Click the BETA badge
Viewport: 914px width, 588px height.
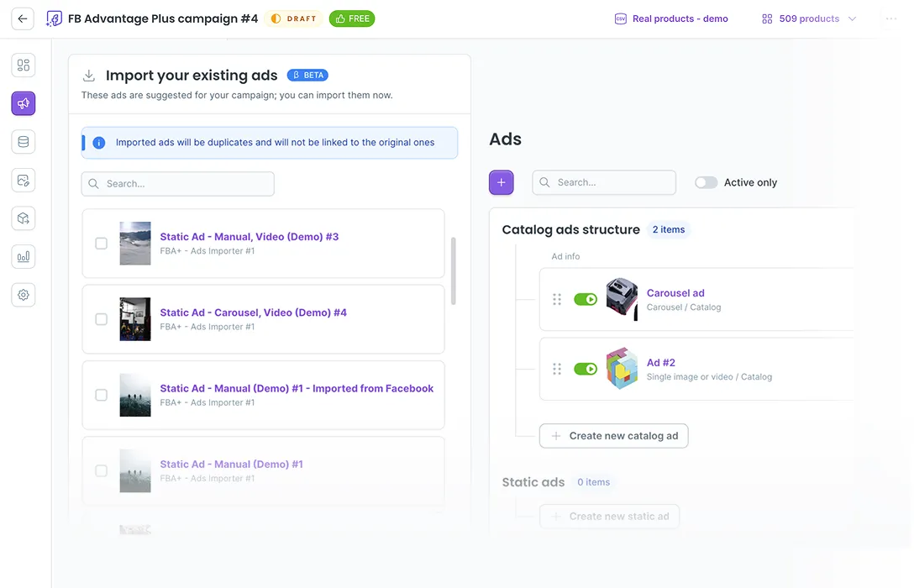307,75
